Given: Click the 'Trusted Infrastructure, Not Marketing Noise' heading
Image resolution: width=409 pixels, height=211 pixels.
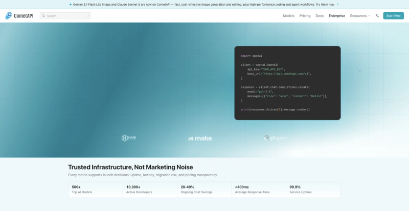Looking at the screenshot, I should [x=131, y=167].
